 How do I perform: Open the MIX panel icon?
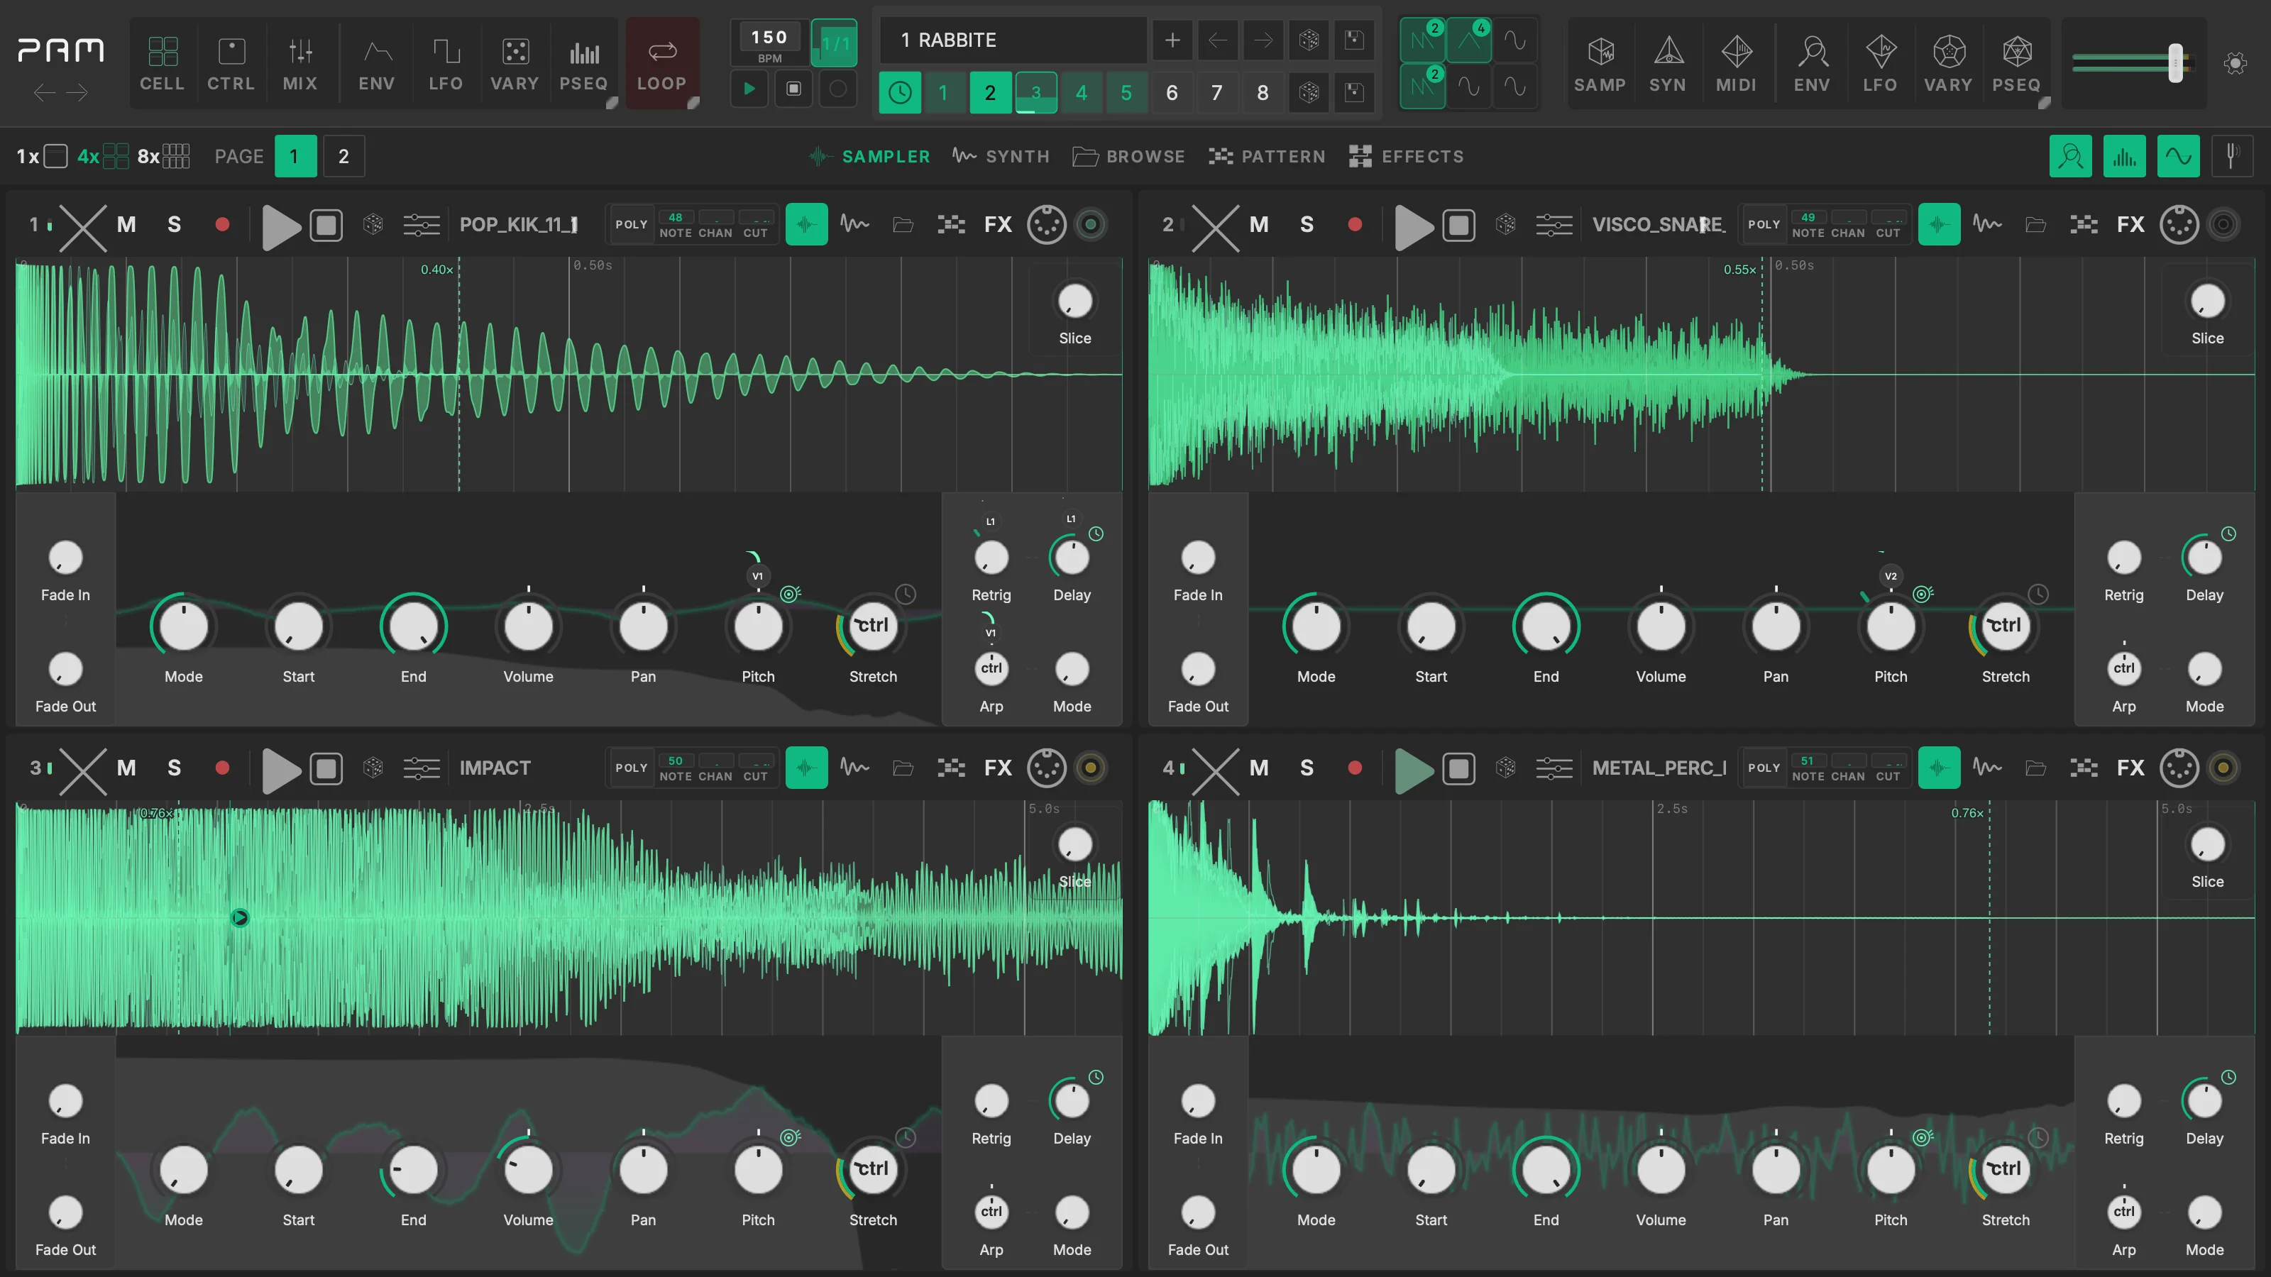tap(299, 62)
